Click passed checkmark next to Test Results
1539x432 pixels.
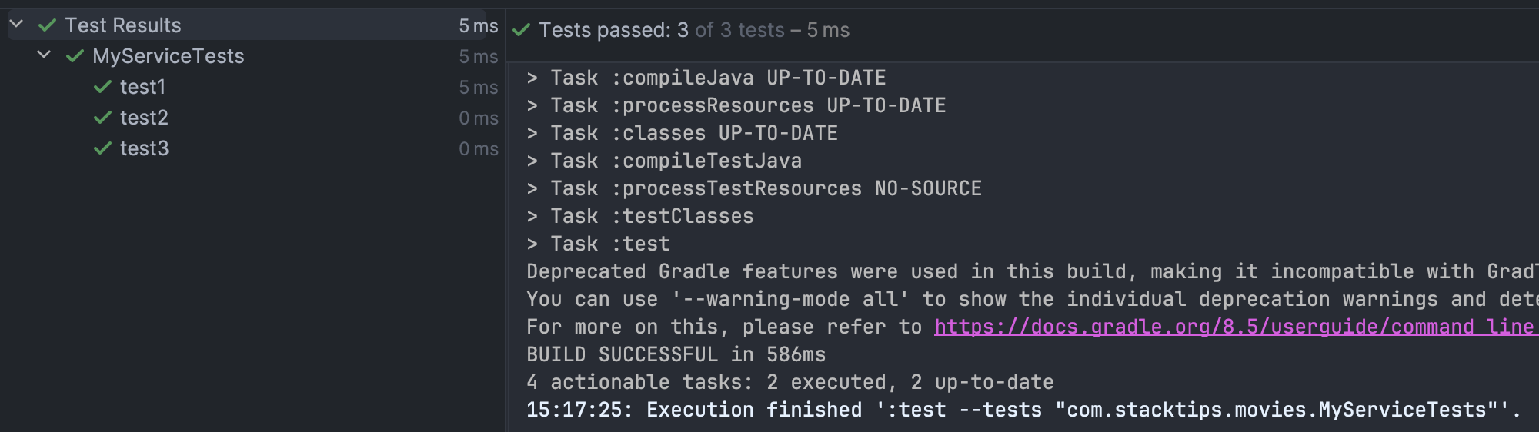click(x=47, y=25)
